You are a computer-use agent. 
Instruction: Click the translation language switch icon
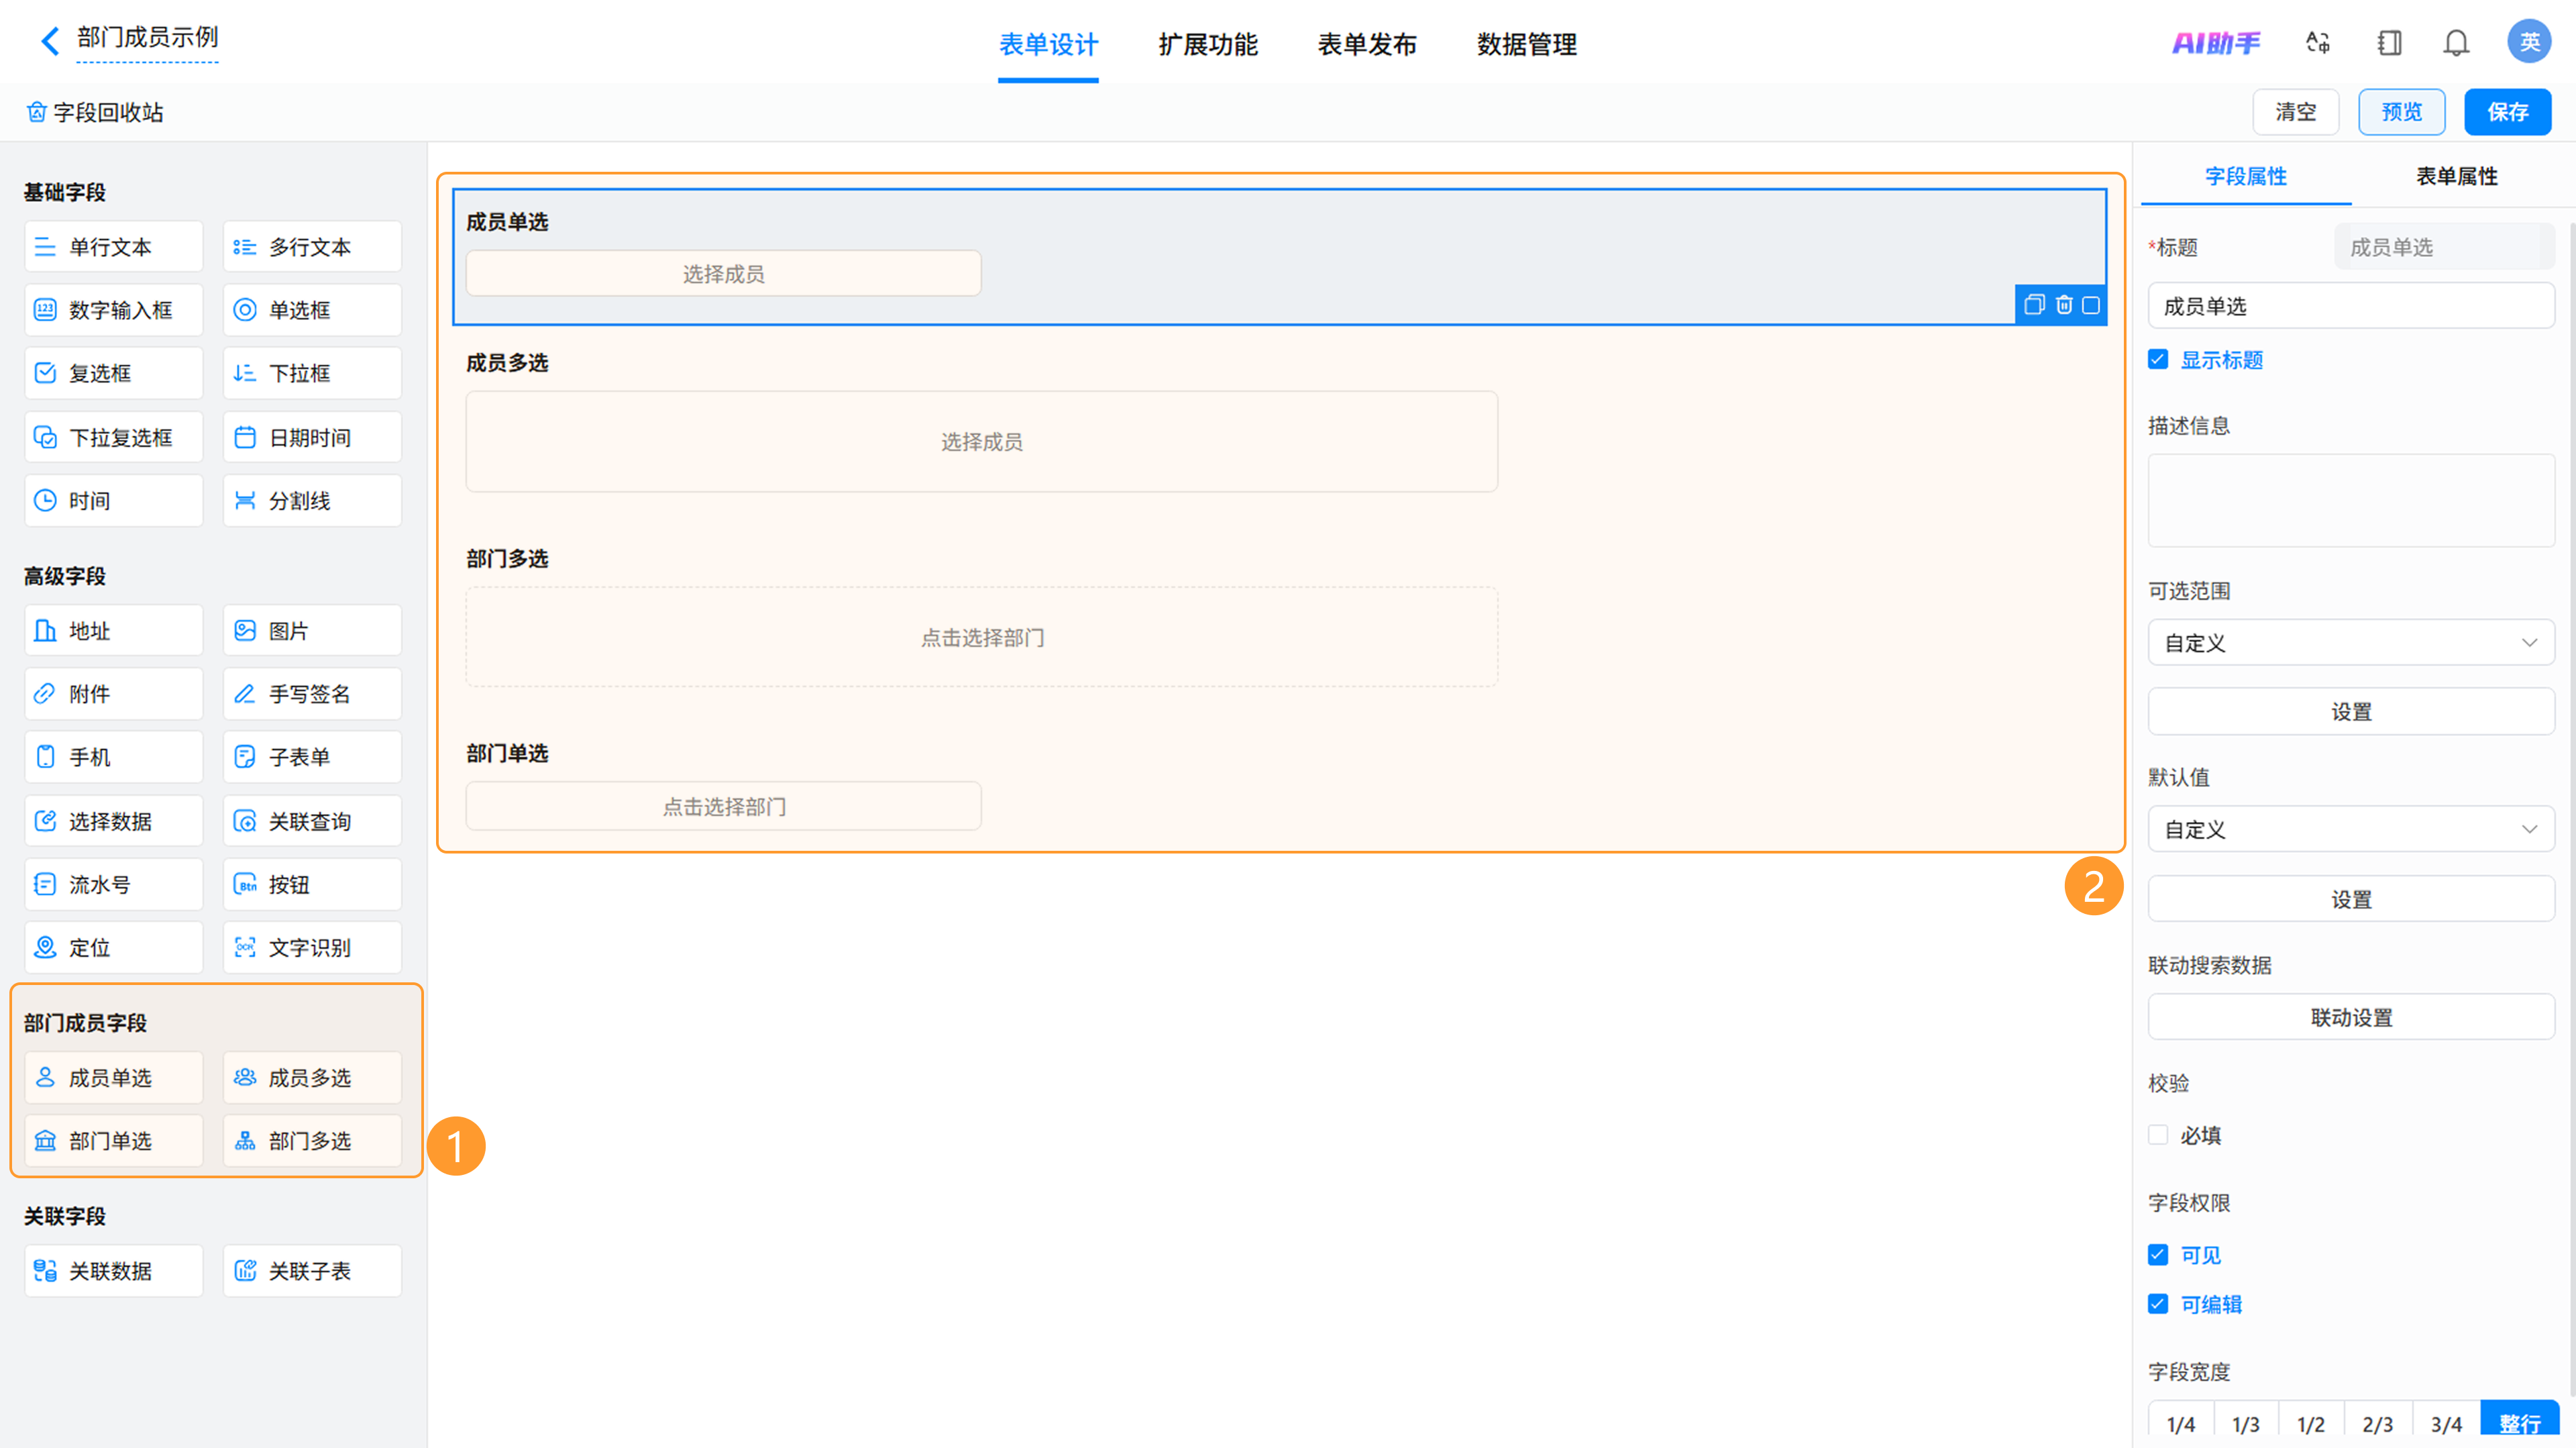(2317, 42)
